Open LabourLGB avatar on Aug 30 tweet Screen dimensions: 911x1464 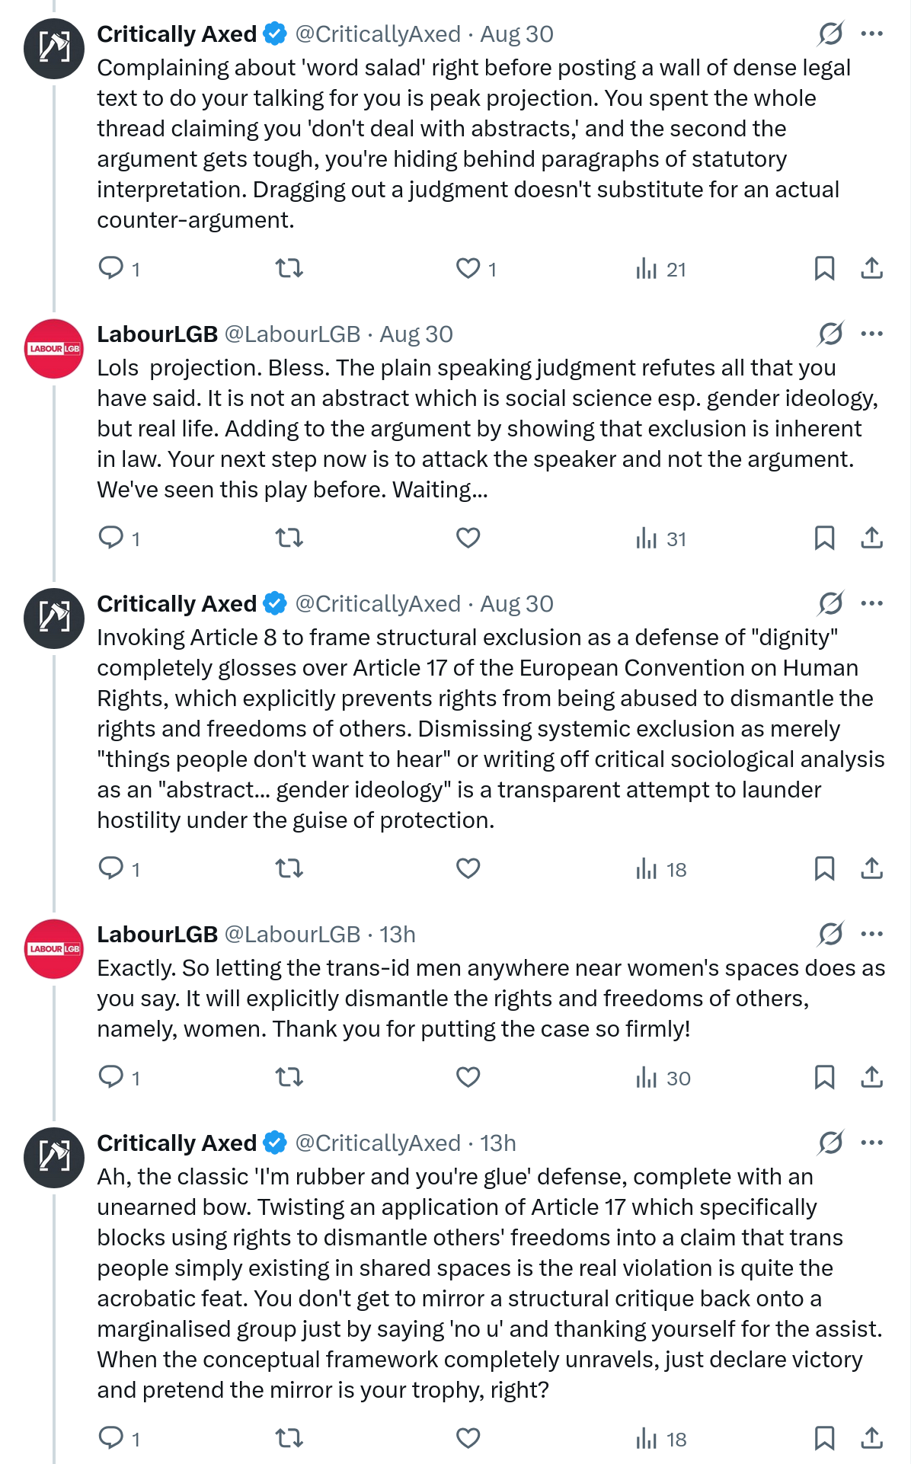point(54,349)
